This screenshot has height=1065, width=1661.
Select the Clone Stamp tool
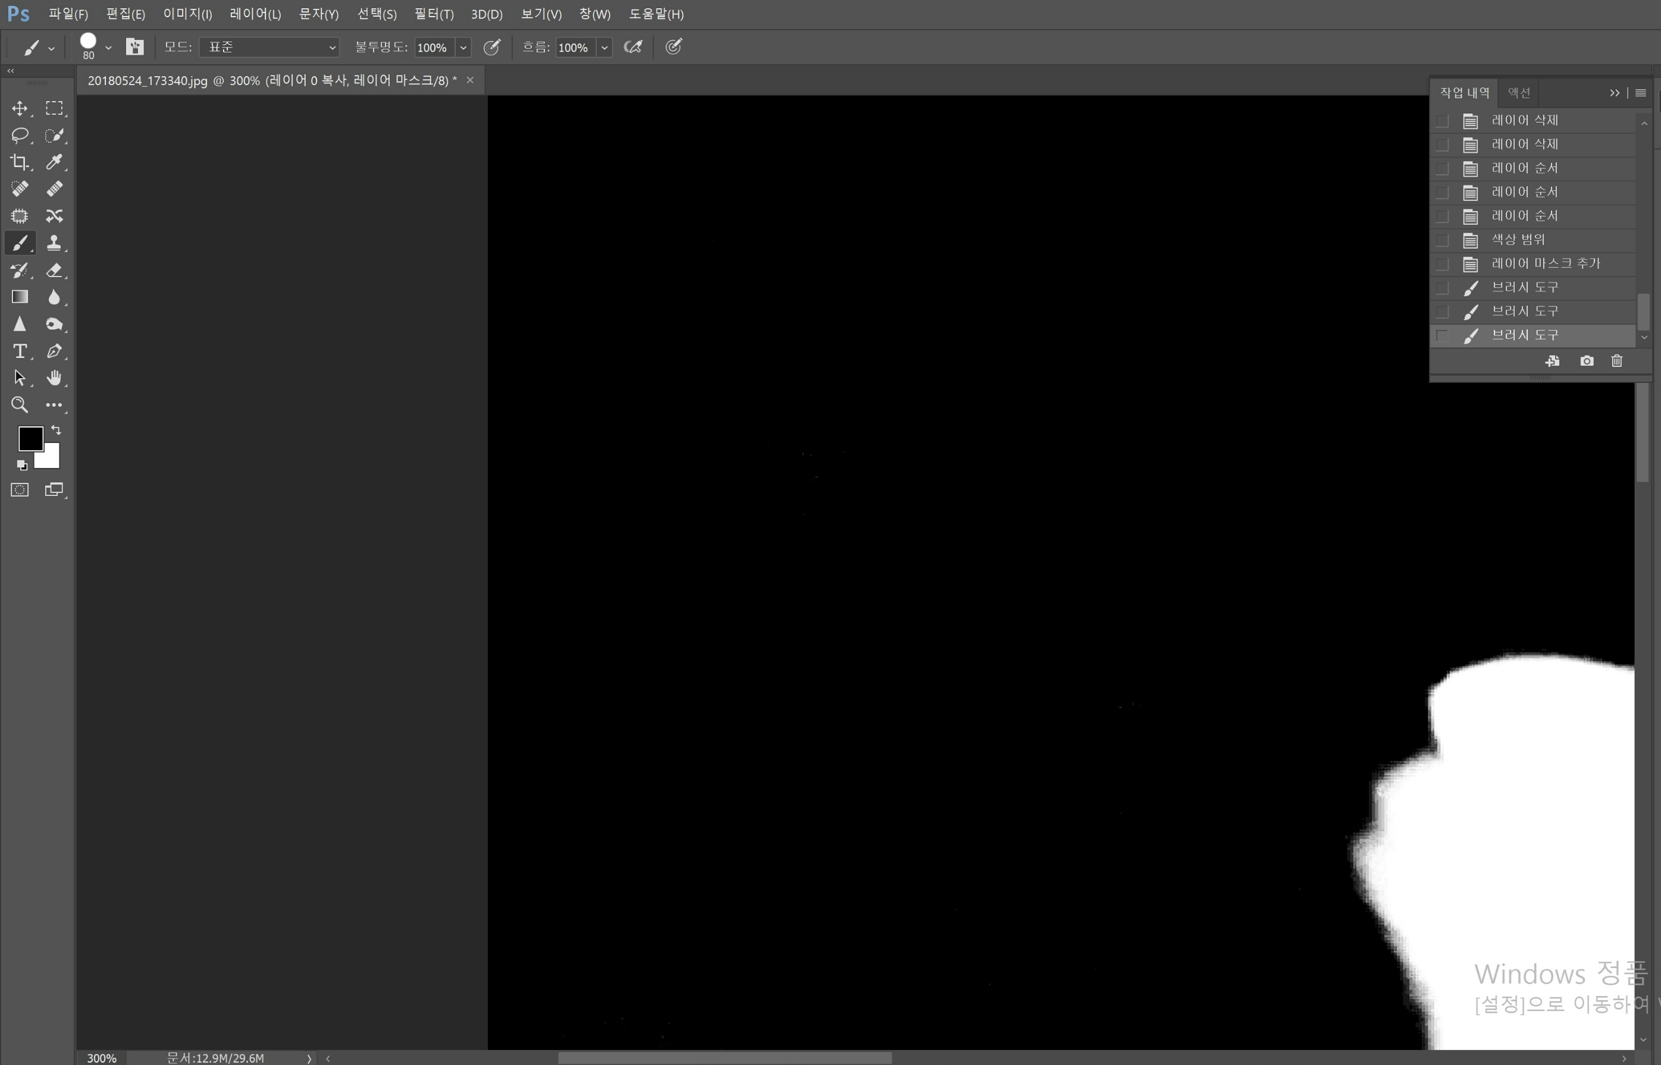point(54,243)
